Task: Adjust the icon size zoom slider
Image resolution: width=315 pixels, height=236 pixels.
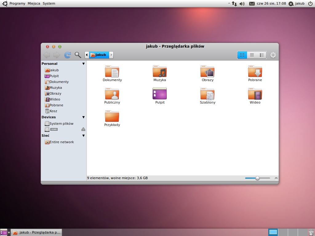Action: [257, 178]
